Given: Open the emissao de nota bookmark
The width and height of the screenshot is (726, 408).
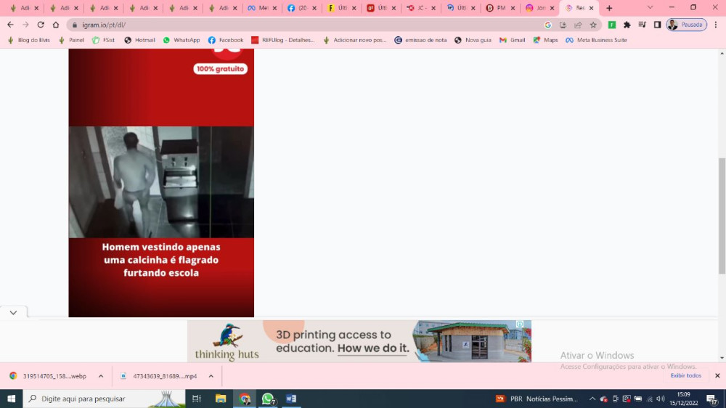Looking at the screenshot, I should coord(420,40).
